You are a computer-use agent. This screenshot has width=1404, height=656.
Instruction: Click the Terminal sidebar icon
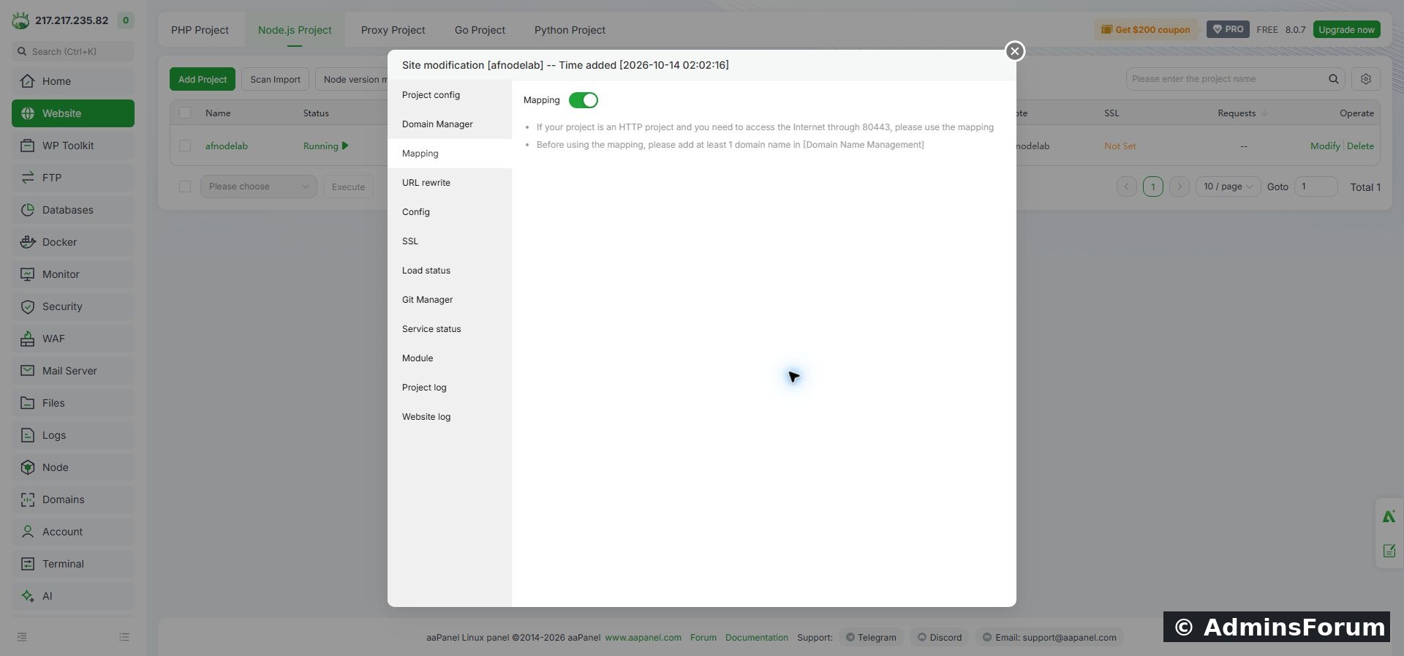click(28, 564)
